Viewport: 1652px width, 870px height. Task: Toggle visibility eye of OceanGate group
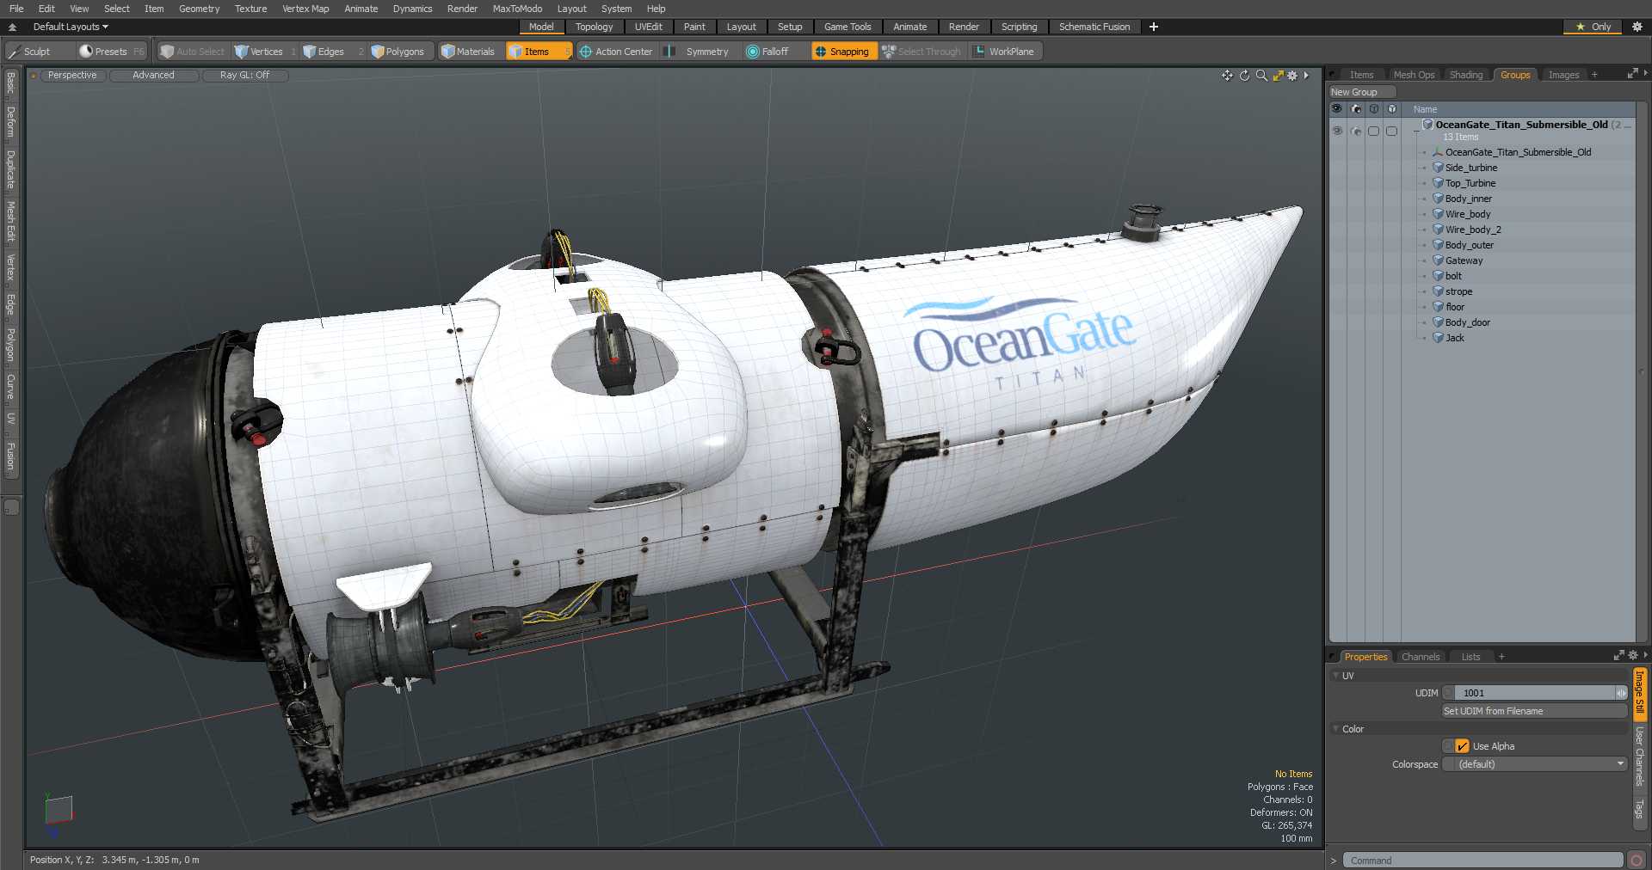tap(1337, 131)
